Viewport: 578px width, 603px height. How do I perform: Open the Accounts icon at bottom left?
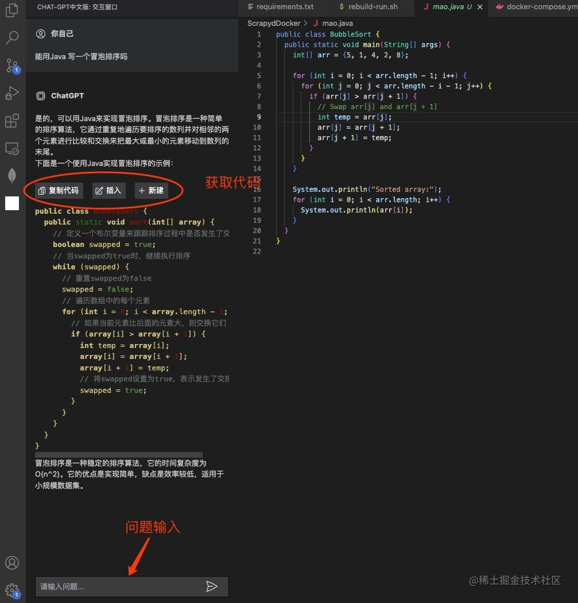pyautogui.click(x=12, y=563)
